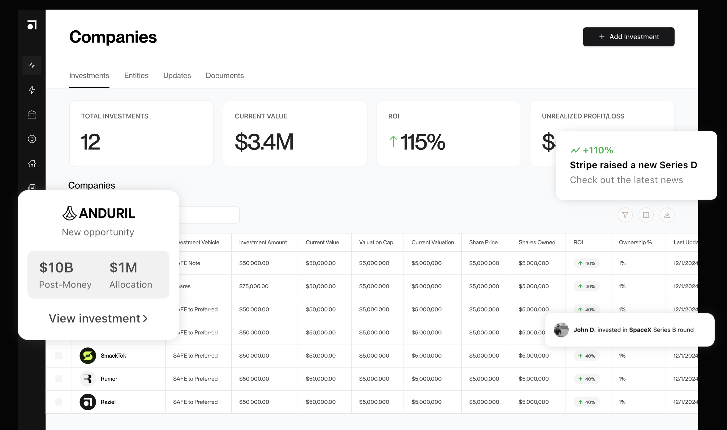Click the column layout icon

(646, 215)
